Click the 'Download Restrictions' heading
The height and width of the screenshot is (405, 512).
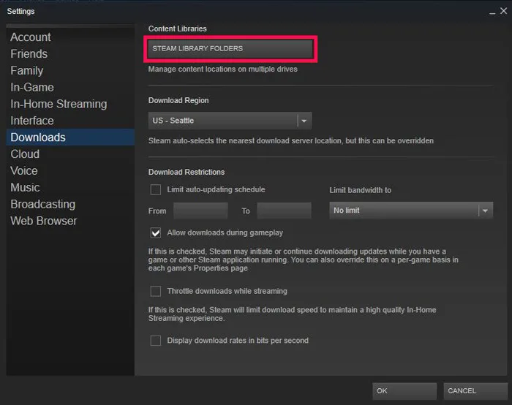pyautogui.click(x=187, y=172)
